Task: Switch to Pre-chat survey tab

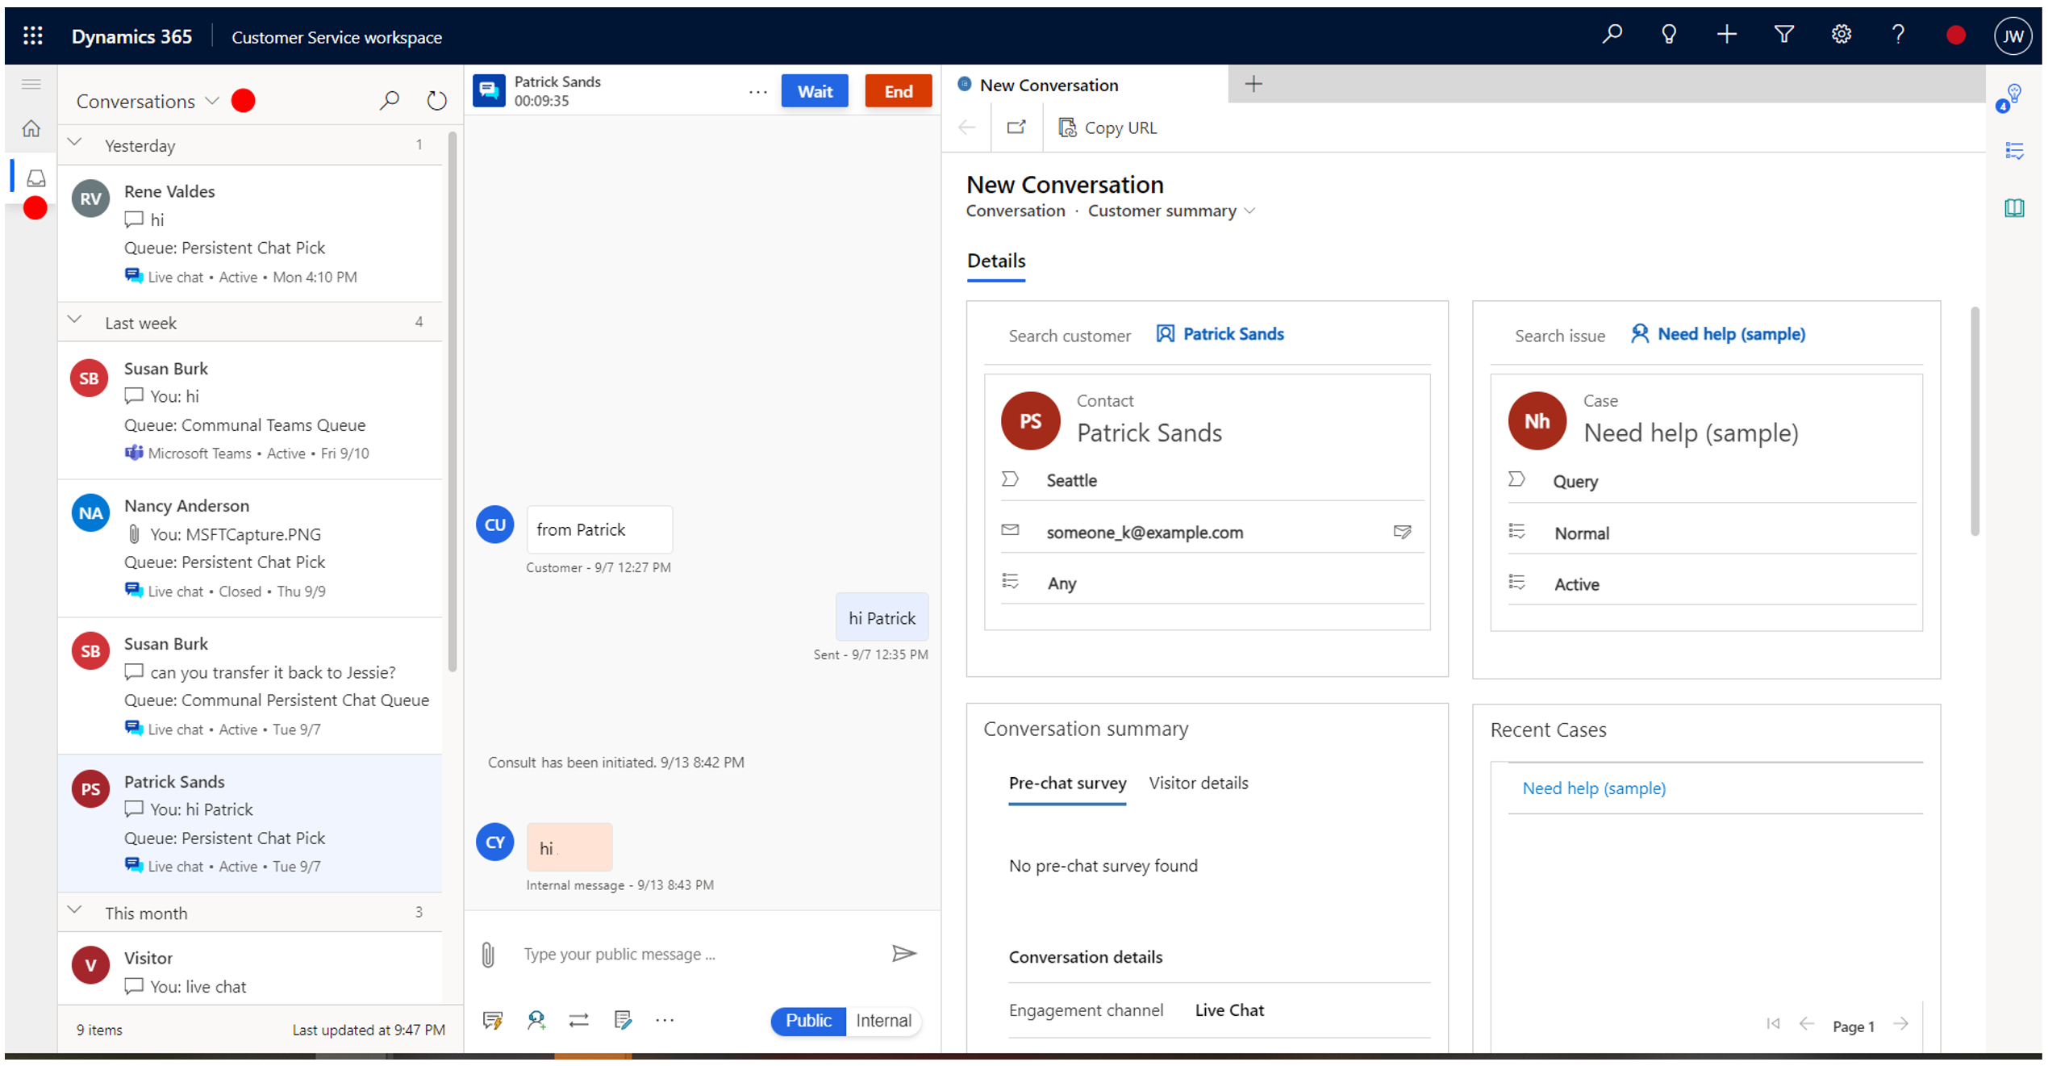Action: (x=1069, y=783)
